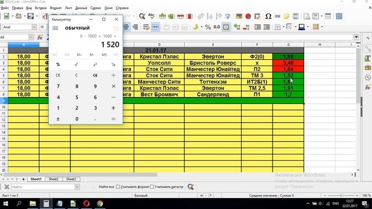Run the spelling check icon
Viewport: 372px width, 209px height.
[151, 16]
